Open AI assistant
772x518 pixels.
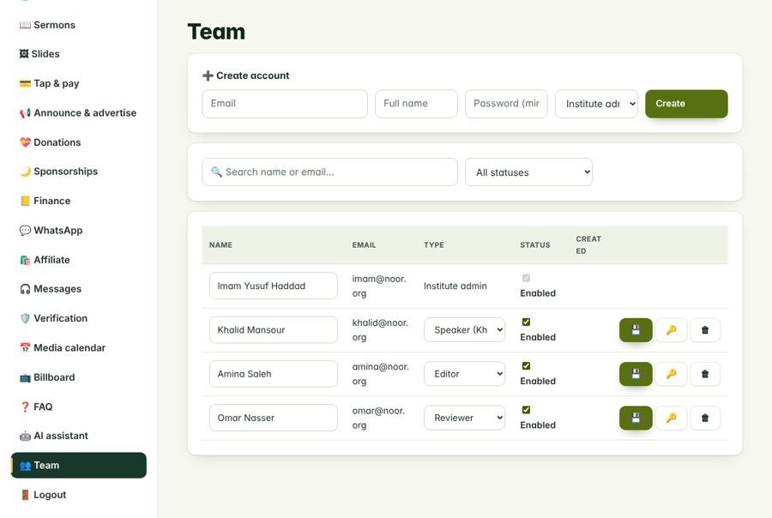point(79,436)
